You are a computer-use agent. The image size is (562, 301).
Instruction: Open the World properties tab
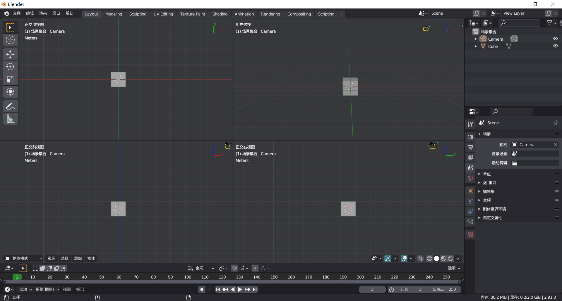470,178
